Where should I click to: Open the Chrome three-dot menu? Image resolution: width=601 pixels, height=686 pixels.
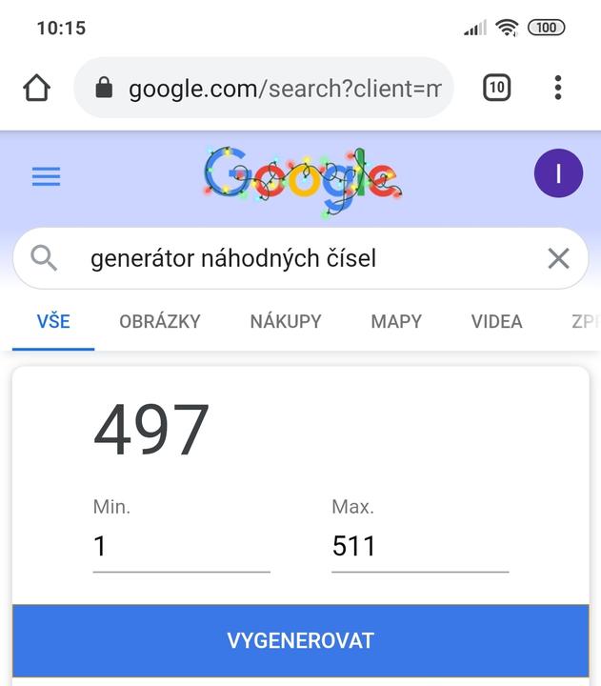[x=558, y=89]
